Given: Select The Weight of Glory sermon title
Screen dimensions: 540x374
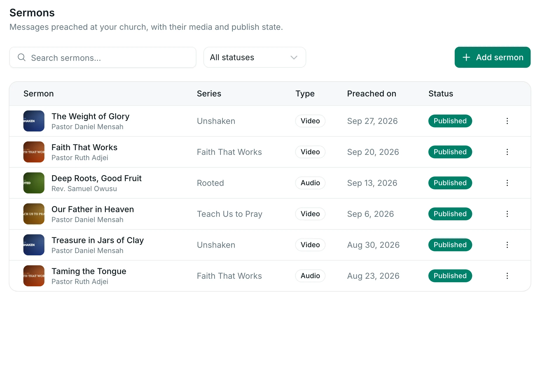Looking at the screenshot, I should [x=90, y=116].
